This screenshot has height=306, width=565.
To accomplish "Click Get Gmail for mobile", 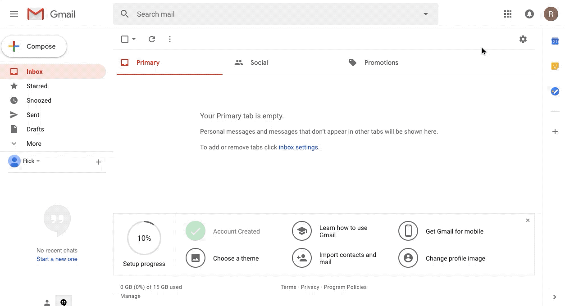I will point(455,231).
